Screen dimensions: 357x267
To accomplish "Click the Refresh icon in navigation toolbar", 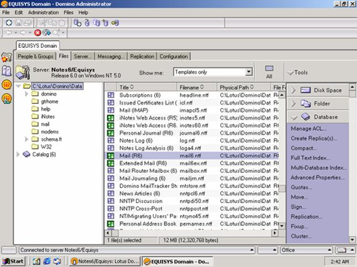I will pyautogui.click(x=46, y=33).
